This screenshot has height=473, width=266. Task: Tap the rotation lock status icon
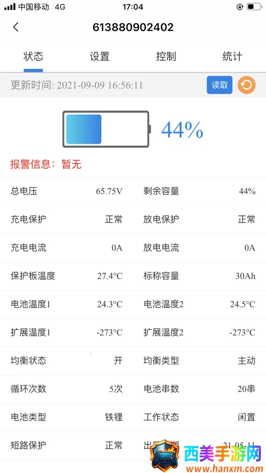240,7
